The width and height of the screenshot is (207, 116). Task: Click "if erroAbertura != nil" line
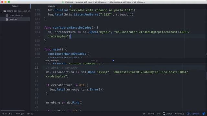click(x=67, y=85)
